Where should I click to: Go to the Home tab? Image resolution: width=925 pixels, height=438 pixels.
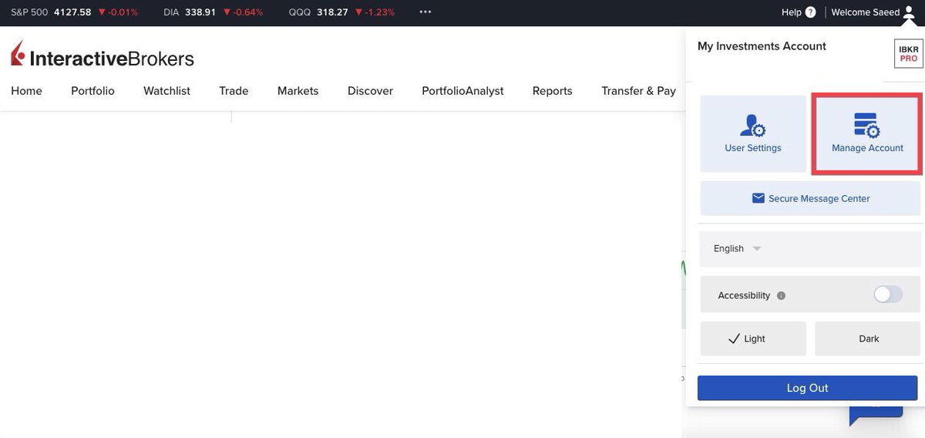26,91
